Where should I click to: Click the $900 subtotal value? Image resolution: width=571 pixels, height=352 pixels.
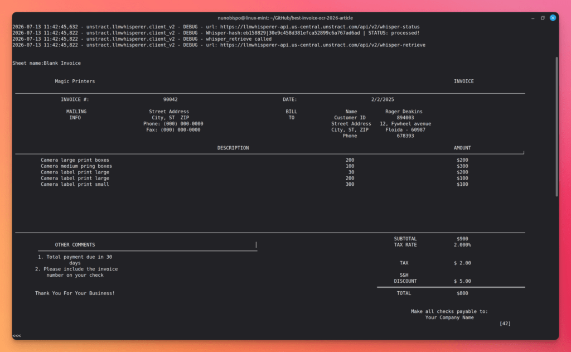(x=462, y=239)
